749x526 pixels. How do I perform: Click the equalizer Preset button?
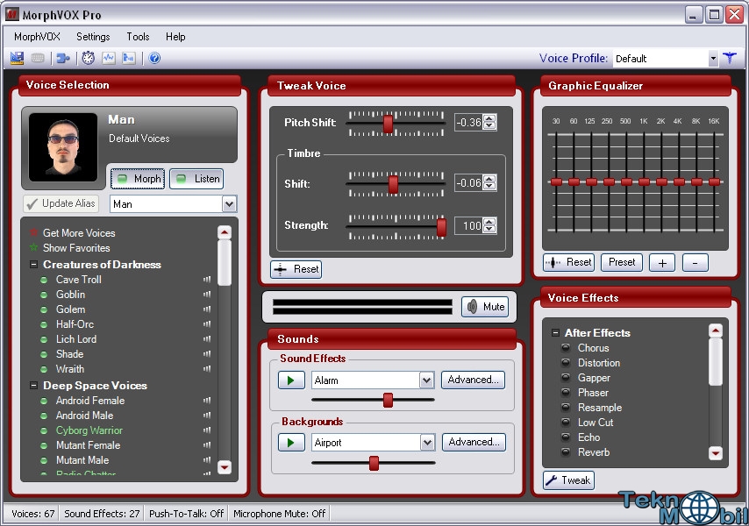coord(622,262)
